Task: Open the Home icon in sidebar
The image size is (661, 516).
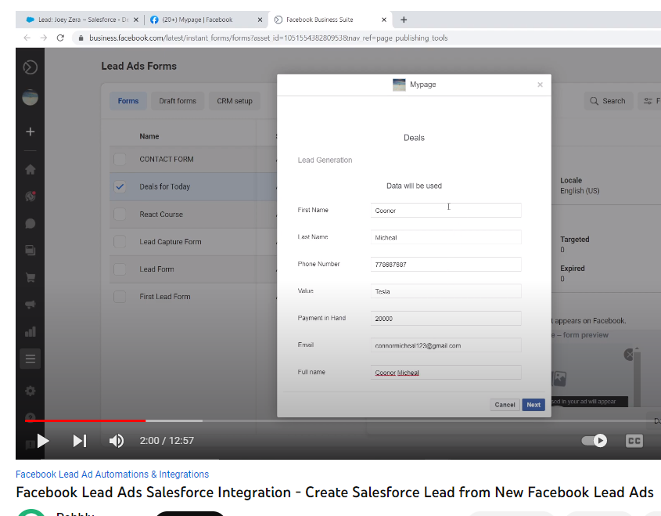Action: 30,170
